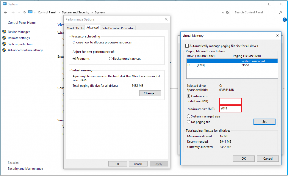The image size is (288, 176).
Task: Switch to the Visual Effects tab
Action: (75, 28)
